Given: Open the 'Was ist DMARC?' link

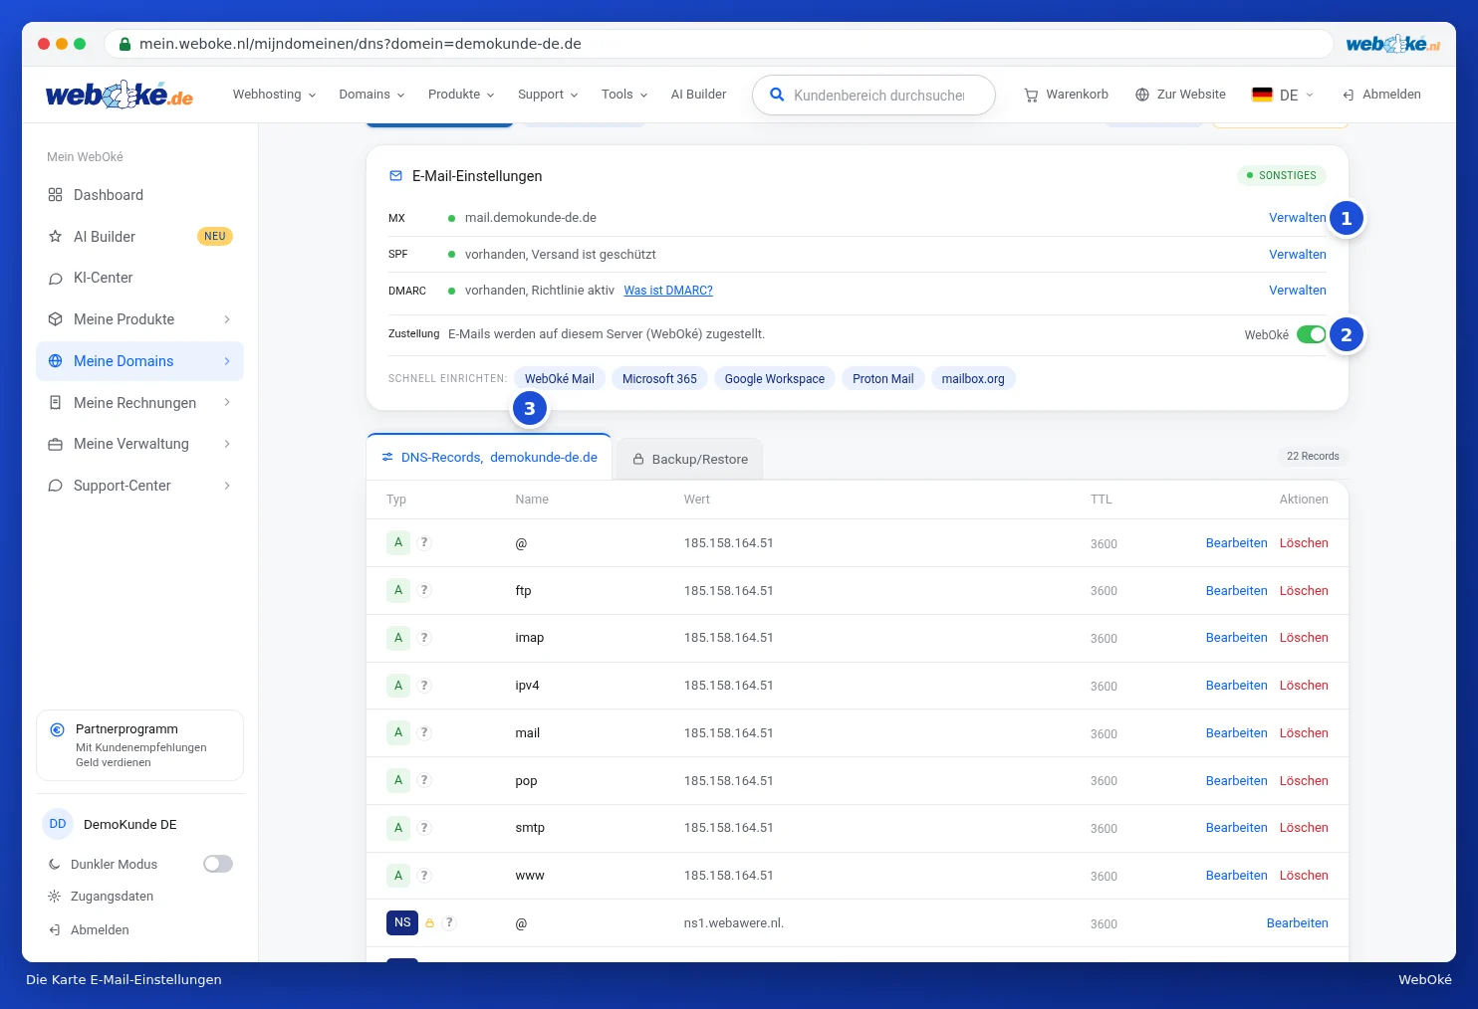Looking at the screenshot, I should [x=668, y=291].
